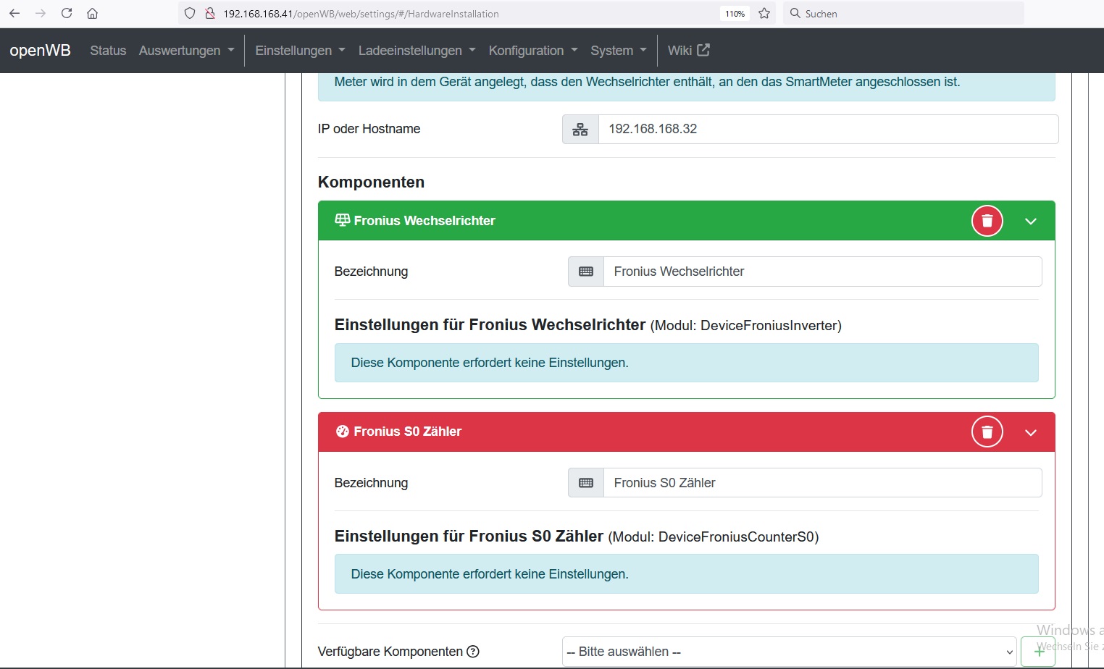
Task: Click the 110% zoom level indicator
Action: click(735, 14)
